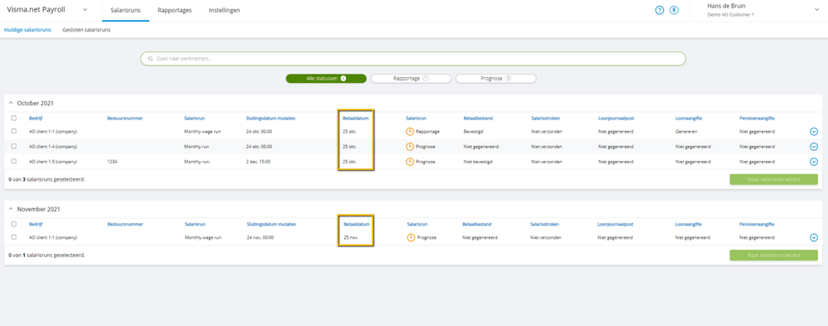Click Niet bevestigd for AO client 1-5
Image resolution: width=828 pixels, height=326 pixels.
(x=477, y=161)
